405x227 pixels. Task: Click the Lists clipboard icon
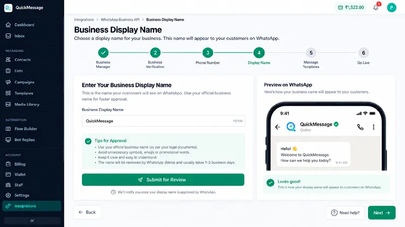click(8, 71)
